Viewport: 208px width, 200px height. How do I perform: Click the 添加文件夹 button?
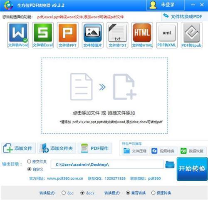pyautogui.click(x=57, y=148)
